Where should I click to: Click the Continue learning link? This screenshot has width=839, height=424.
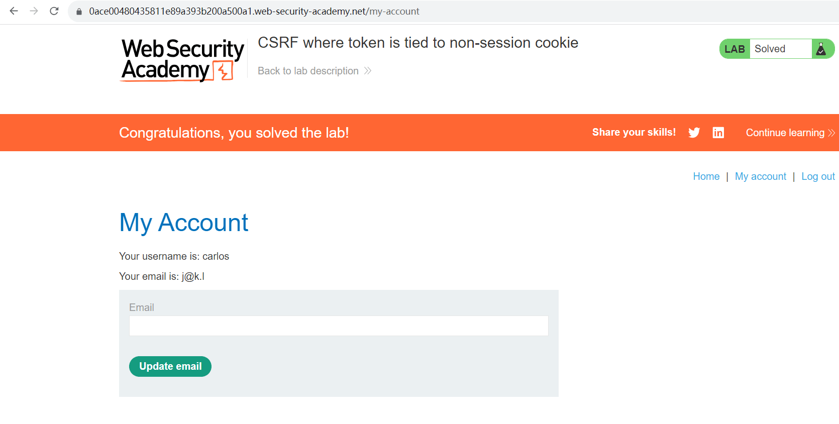click(x=785, y=133)
